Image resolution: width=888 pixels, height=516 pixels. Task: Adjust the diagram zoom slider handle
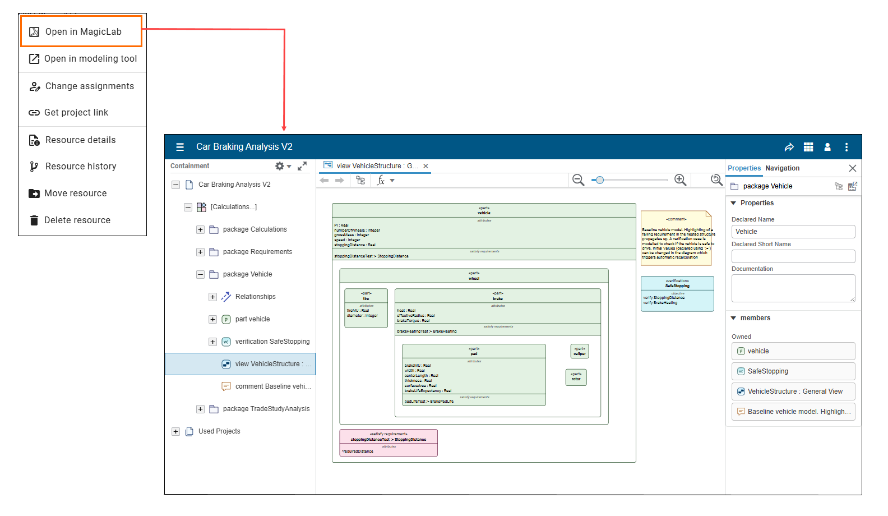tap(600, 180)
